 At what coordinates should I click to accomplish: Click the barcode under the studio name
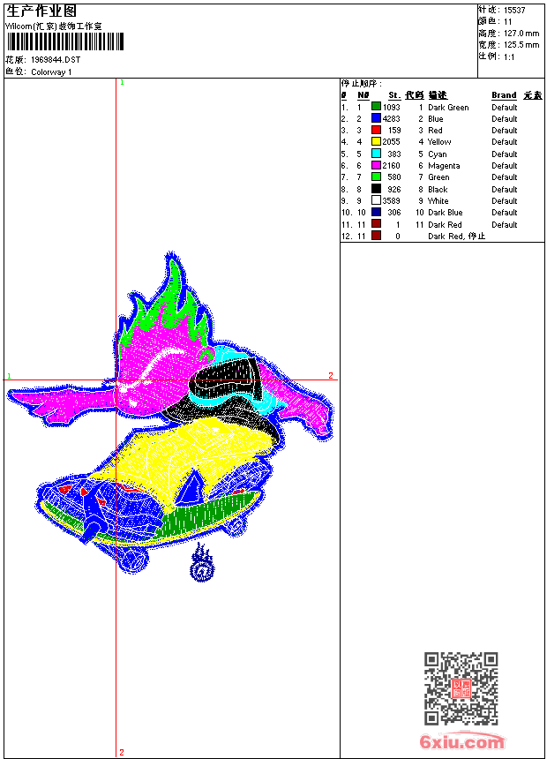click(65, 41)
